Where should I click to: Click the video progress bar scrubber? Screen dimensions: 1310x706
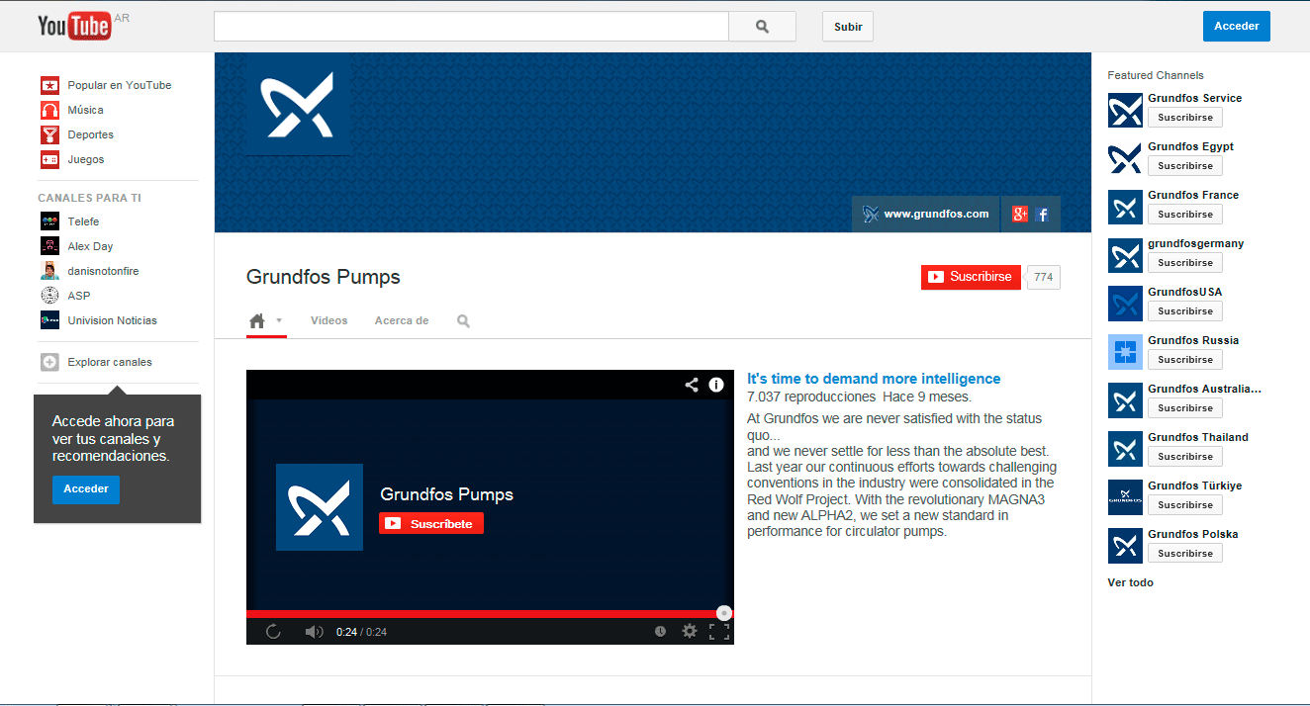tap(724, 613)
